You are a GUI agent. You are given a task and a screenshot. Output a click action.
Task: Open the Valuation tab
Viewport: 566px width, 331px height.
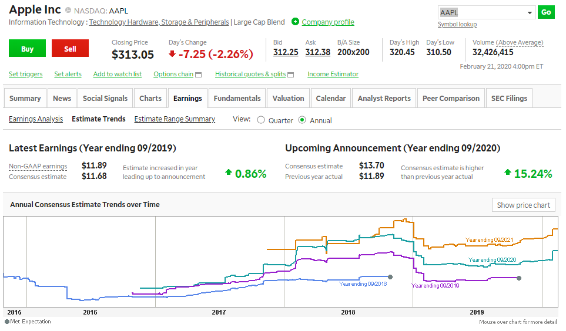pos(289,98)
